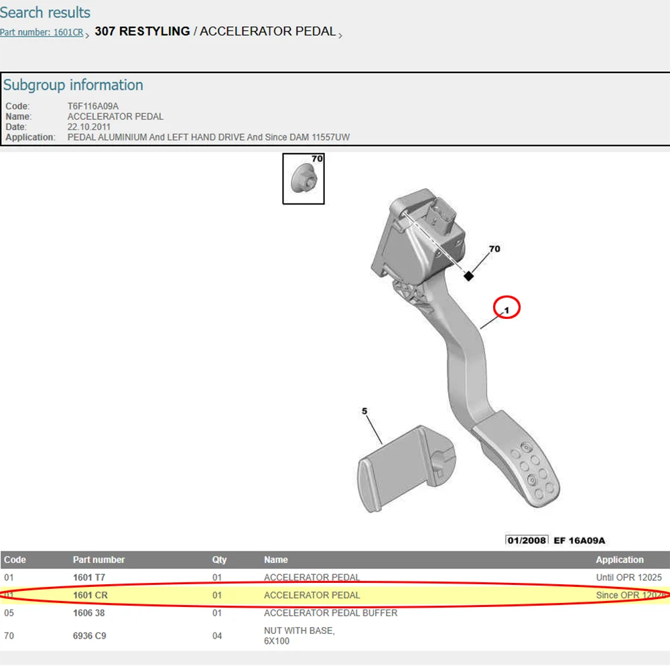
Task: Click the nut thumbnail labeled 70
Action: tap(304, 179)
